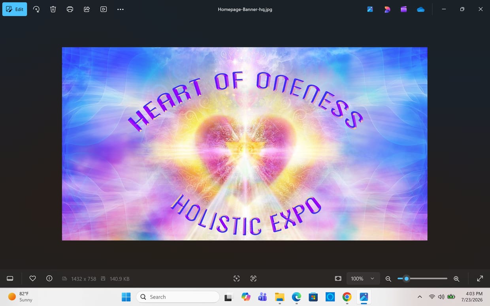
Task: Open Task View from the taskbar
Action: click(228, 297)
